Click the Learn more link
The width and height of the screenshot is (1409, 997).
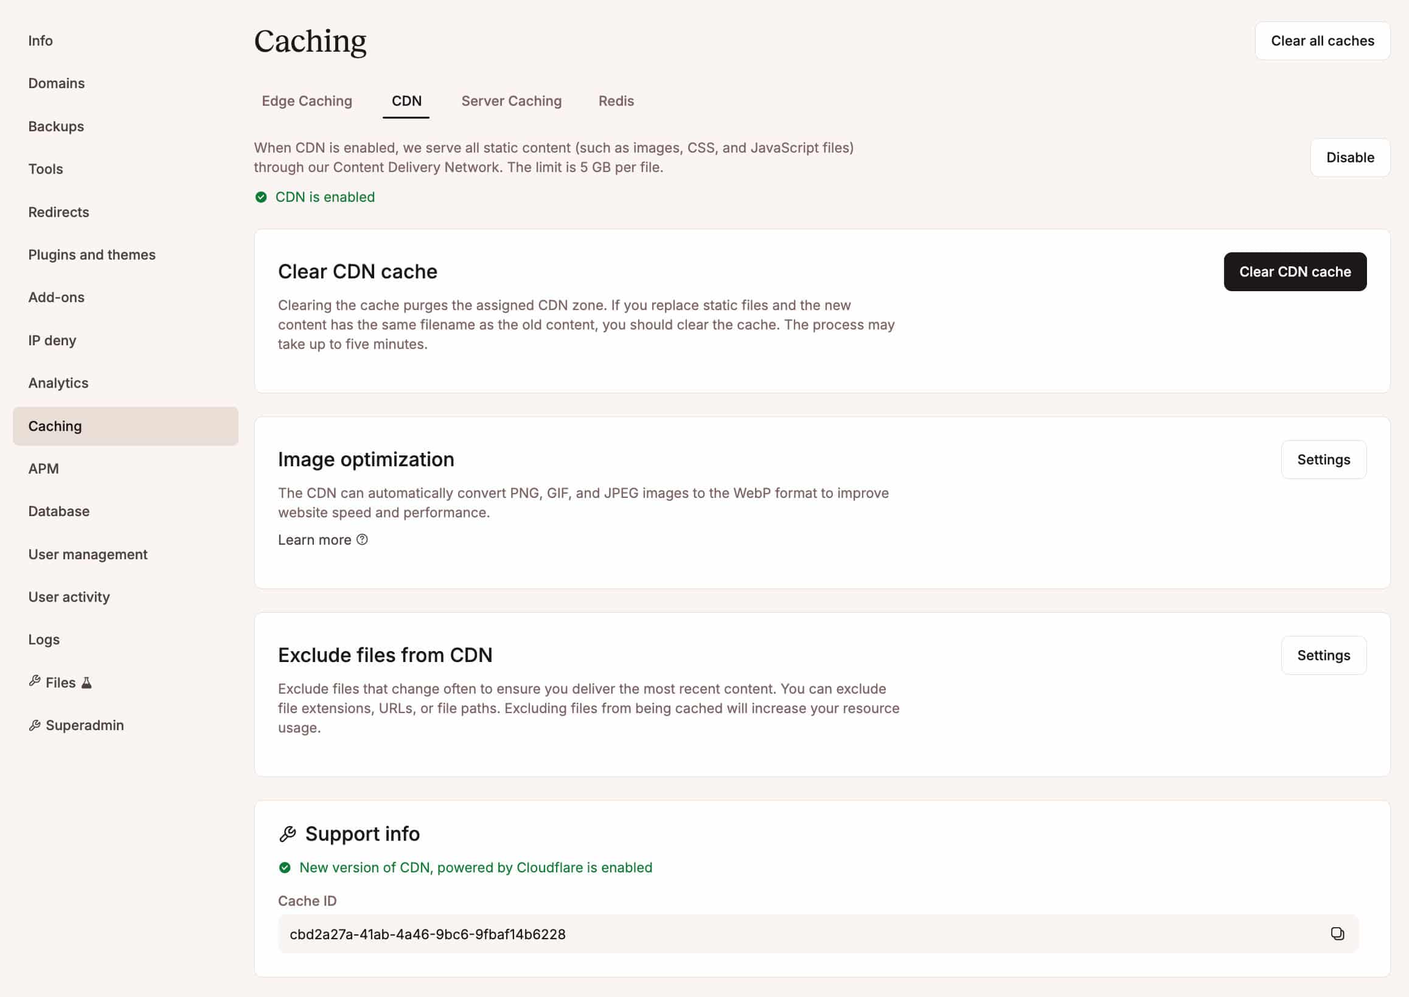point(315,540)
